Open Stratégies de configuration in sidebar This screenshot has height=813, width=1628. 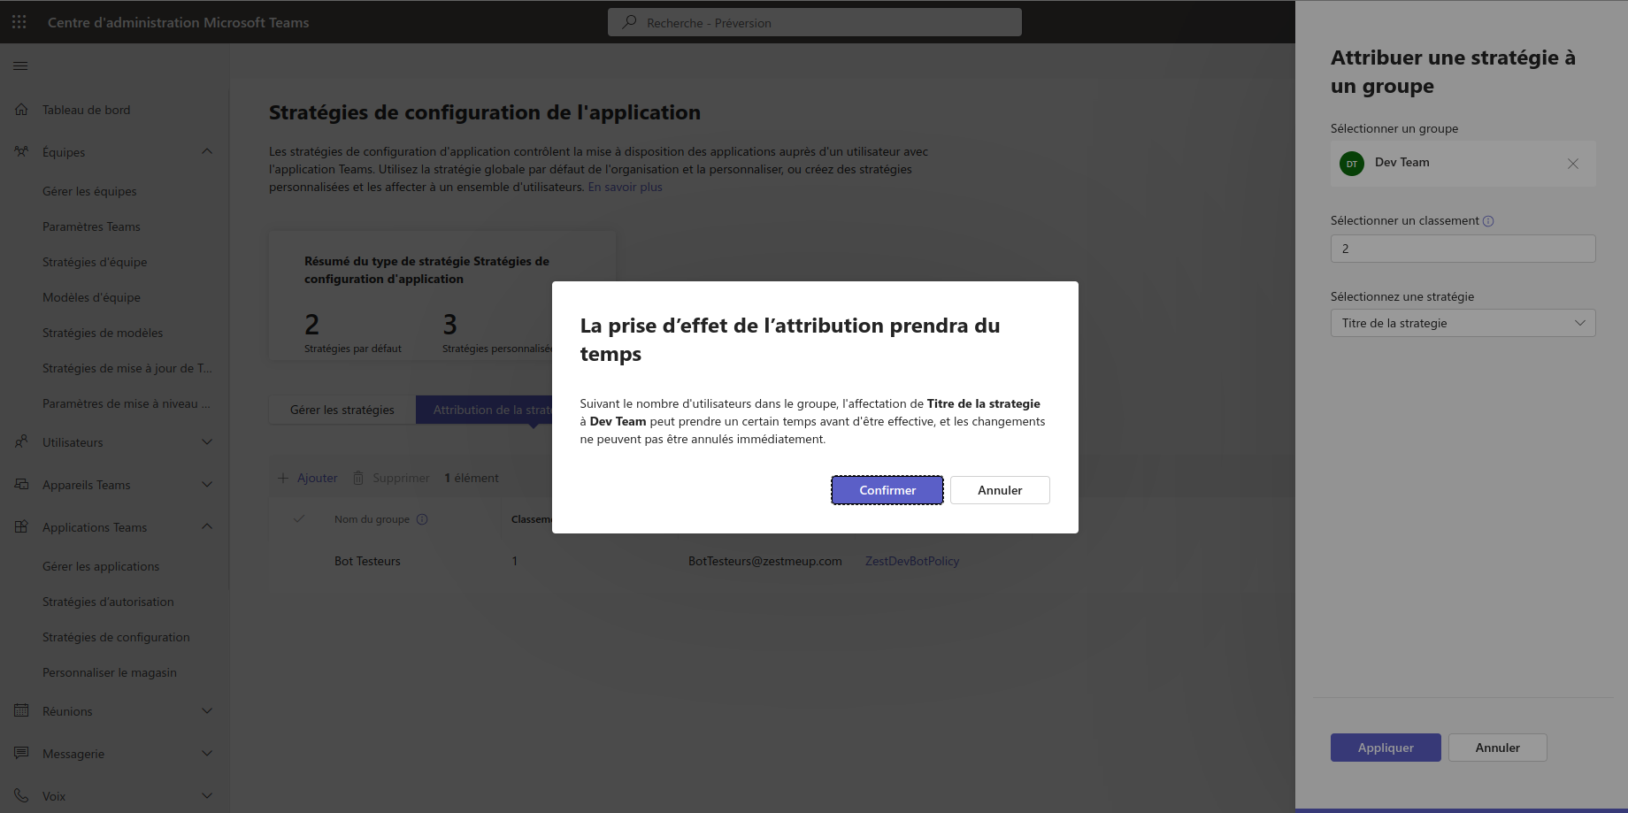[116, 637]
